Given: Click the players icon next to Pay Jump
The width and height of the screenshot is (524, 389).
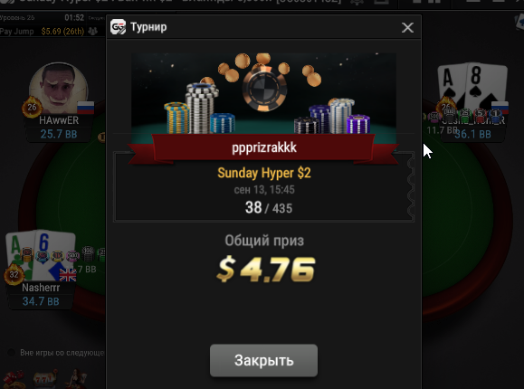Looking at the screenshot, I should pos(92,31).
